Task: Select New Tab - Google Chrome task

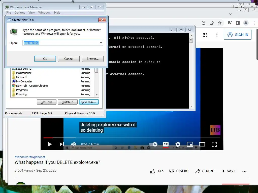Action: pos(52,86)
